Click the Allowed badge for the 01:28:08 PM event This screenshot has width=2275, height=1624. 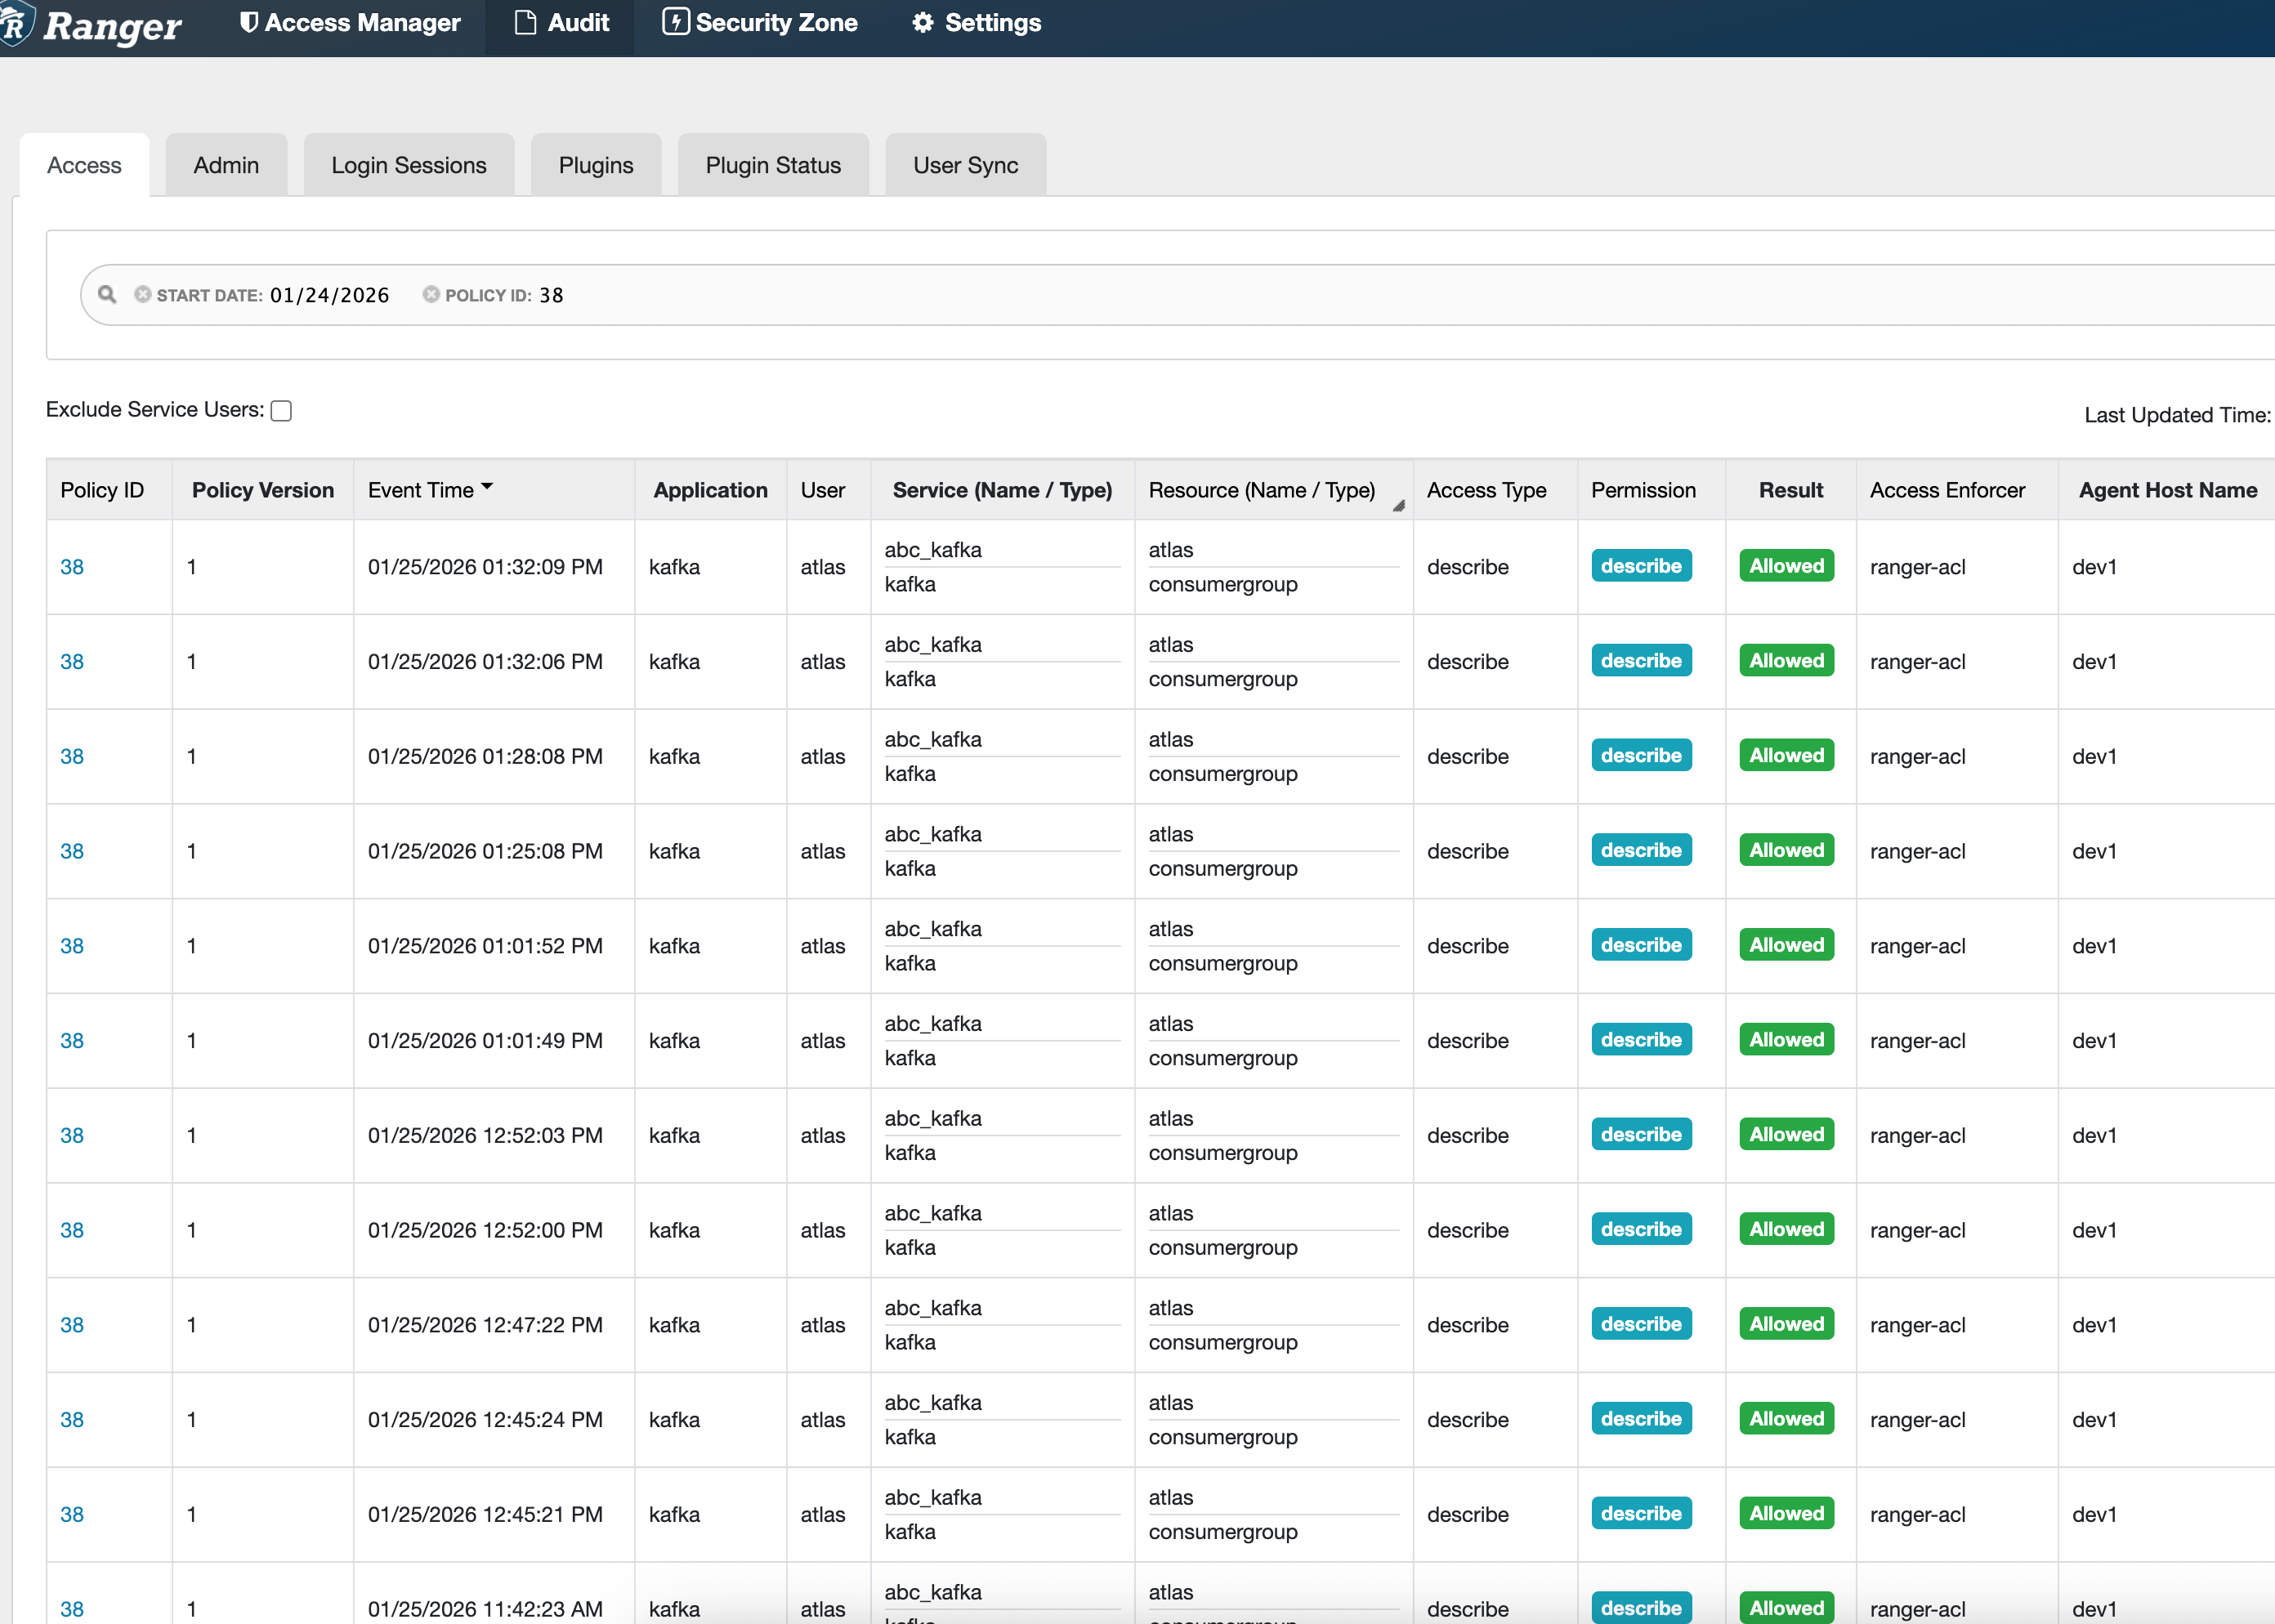(1786, 755)
